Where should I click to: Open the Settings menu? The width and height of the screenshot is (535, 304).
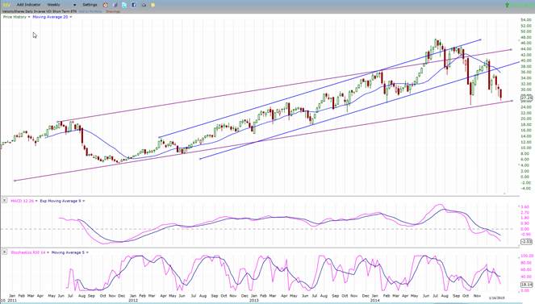coord(90,5)
